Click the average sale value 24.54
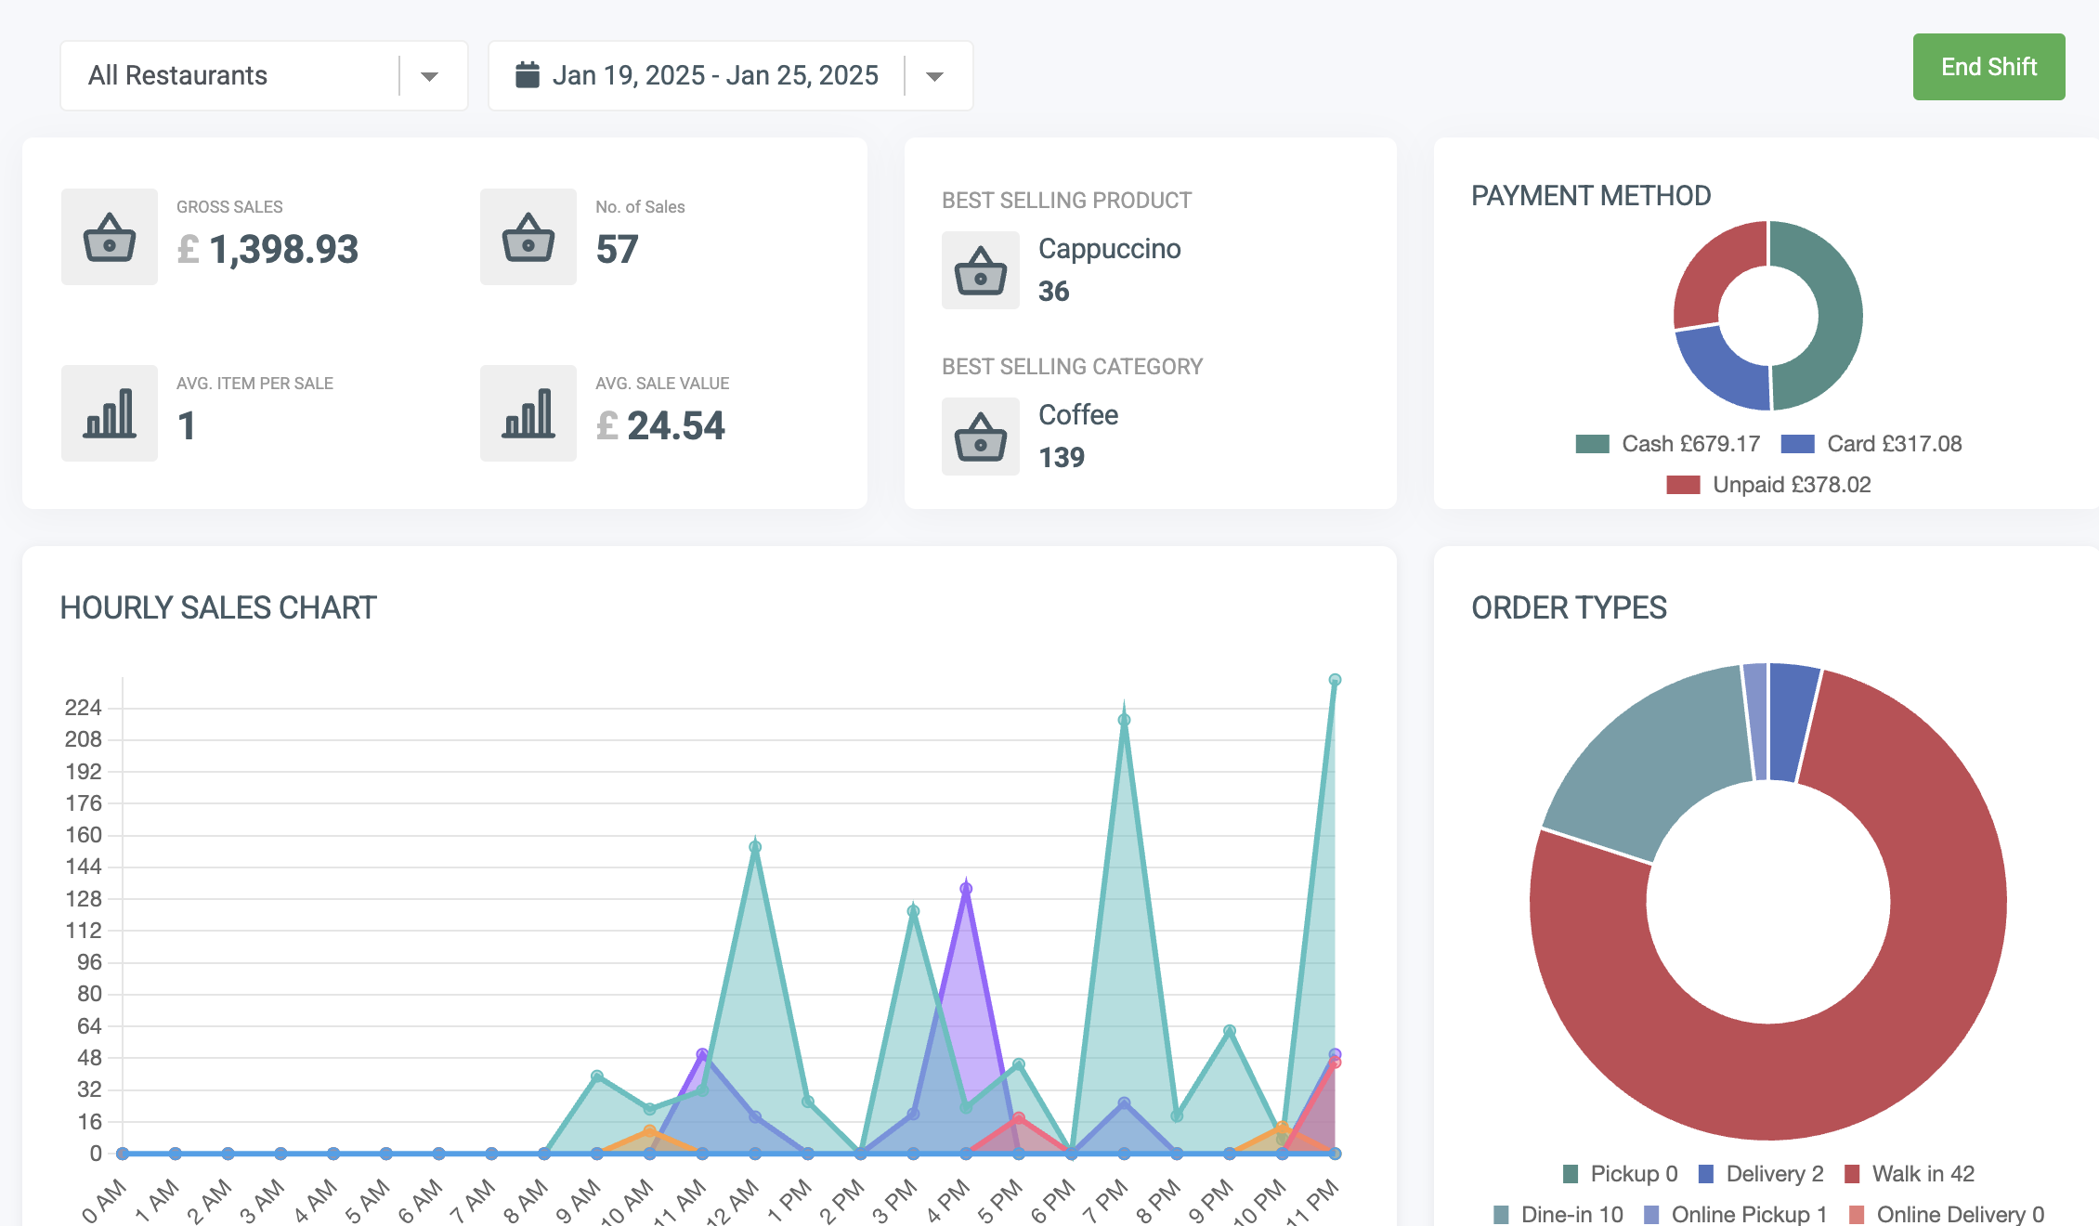 675,425
